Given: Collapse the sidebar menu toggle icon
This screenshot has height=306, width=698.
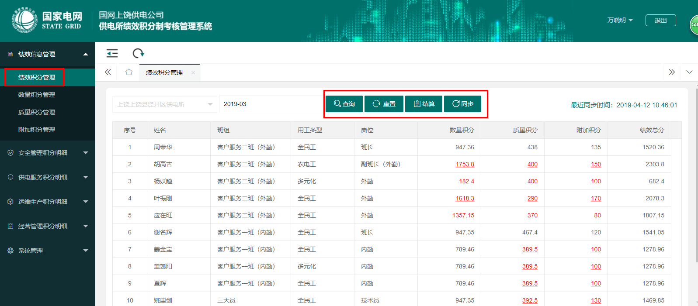Looking at the screenshot, I should pyautogui.click(x=112, y=53).
